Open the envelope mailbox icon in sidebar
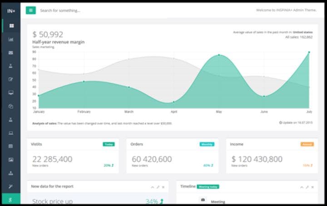This screenshot has height=206, width=327. point(11,53)
